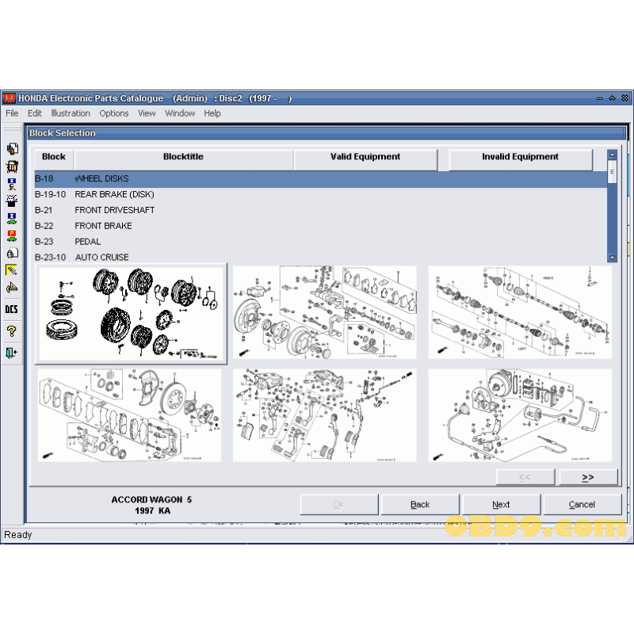Select the B-22 FRONT BRAKE row
This screenshot has height=634, width=634.
(x=103, y=226)
